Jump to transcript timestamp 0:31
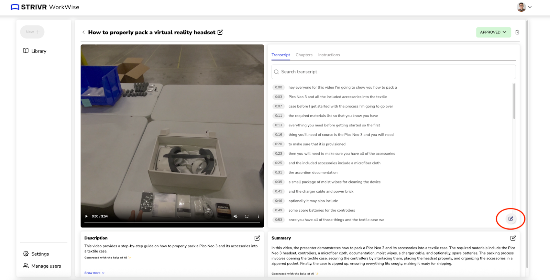The height and width of the screenshot is (280, 550). pos(278,172)
